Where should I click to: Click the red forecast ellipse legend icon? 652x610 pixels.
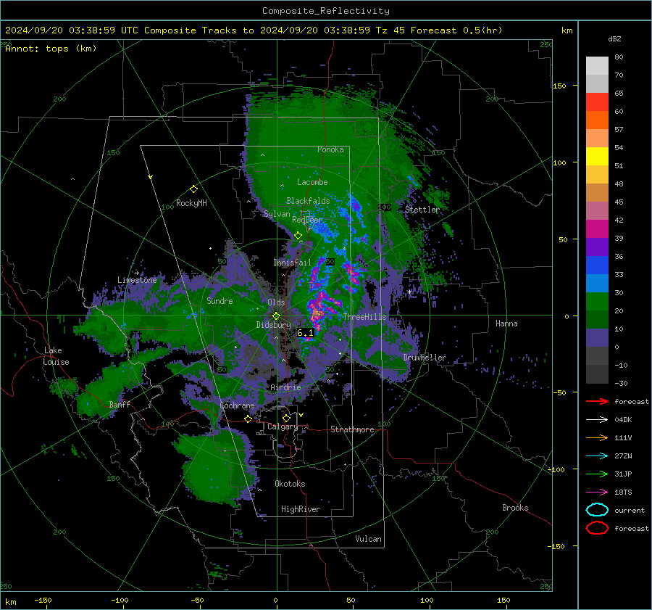point(597,528)
